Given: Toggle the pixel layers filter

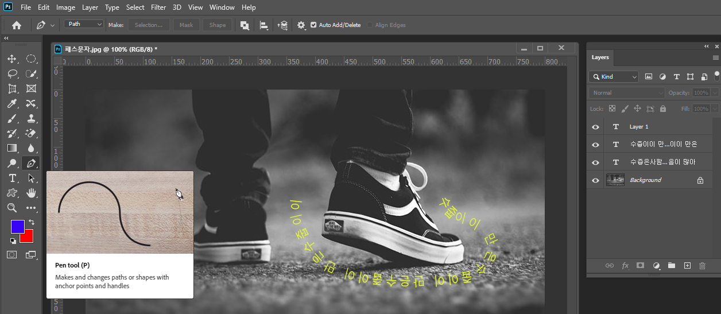Looking at the screenshot, I should tap(649, 76).
